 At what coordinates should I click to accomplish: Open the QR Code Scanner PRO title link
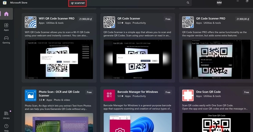click(210, 18)
